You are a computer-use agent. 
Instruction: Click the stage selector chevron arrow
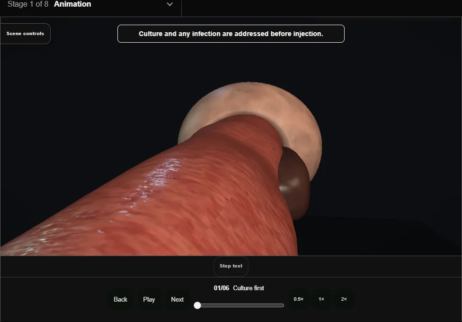pos(170,4)
